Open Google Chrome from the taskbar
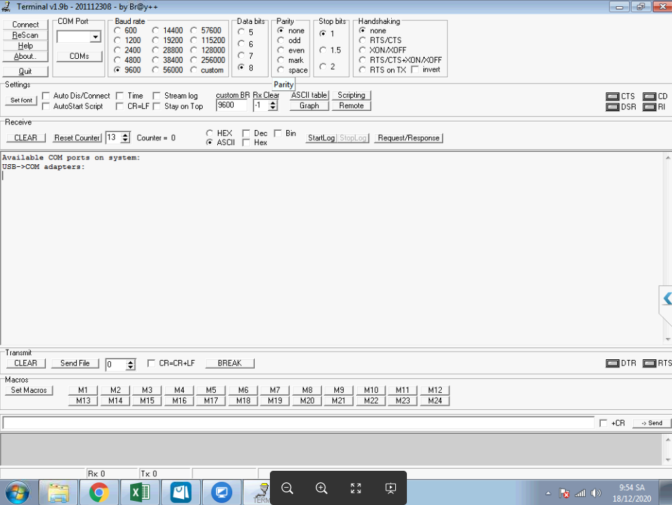The image size is (672, 505). click(99, 492)
